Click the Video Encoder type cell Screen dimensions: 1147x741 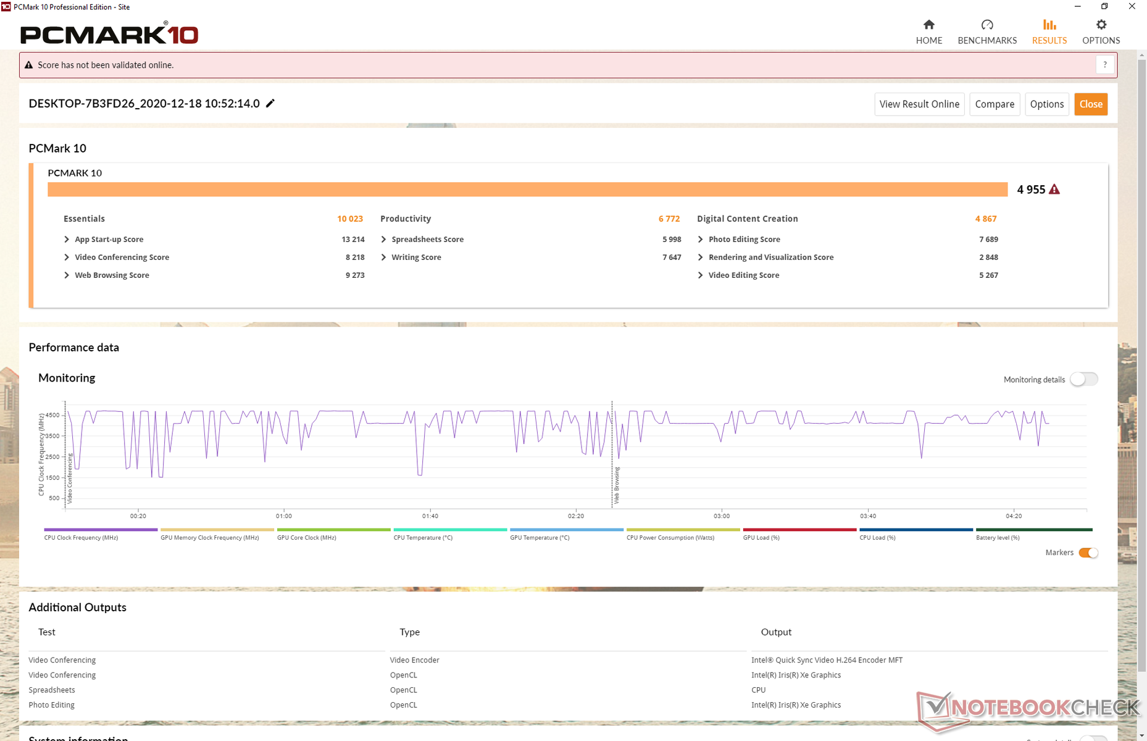(x=414, y=660)
